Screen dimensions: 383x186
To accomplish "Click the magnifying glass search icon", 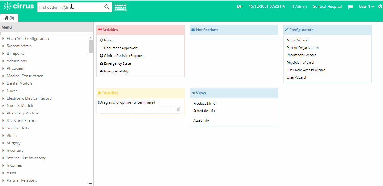I will tap(107, 7).
